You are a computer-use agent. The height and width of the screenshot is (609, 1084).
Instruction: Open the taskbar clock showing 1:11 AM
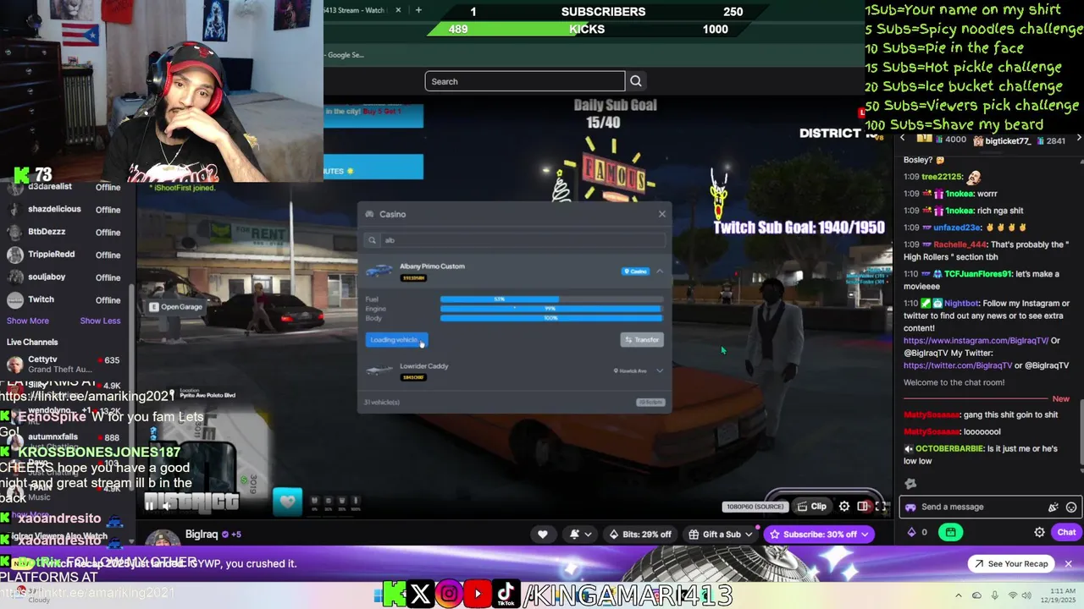click(1059, 595)
